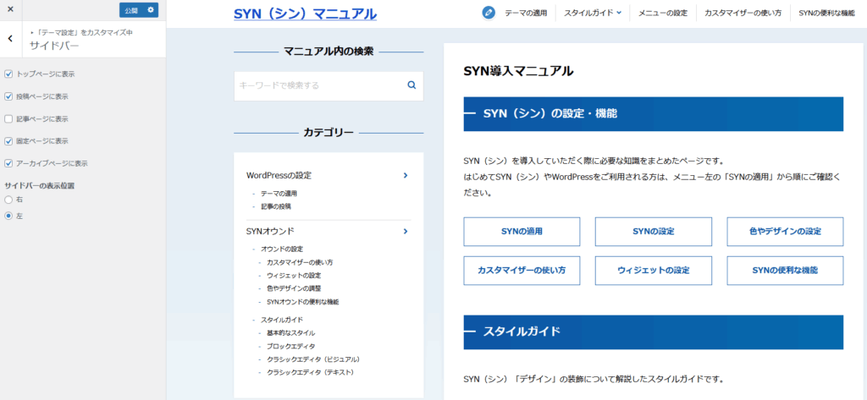Open the スタイルガイド dropdown menu
Screen dimensions: 867x400
[593, 13]
